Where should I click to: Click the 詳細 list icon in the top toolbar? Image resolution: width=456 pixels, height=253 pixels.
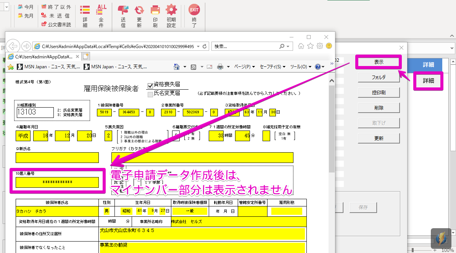pyautogui.click(x=85, y=10)
